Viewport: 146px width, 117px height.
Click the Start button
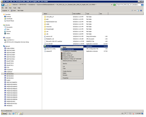coord(4,113)
